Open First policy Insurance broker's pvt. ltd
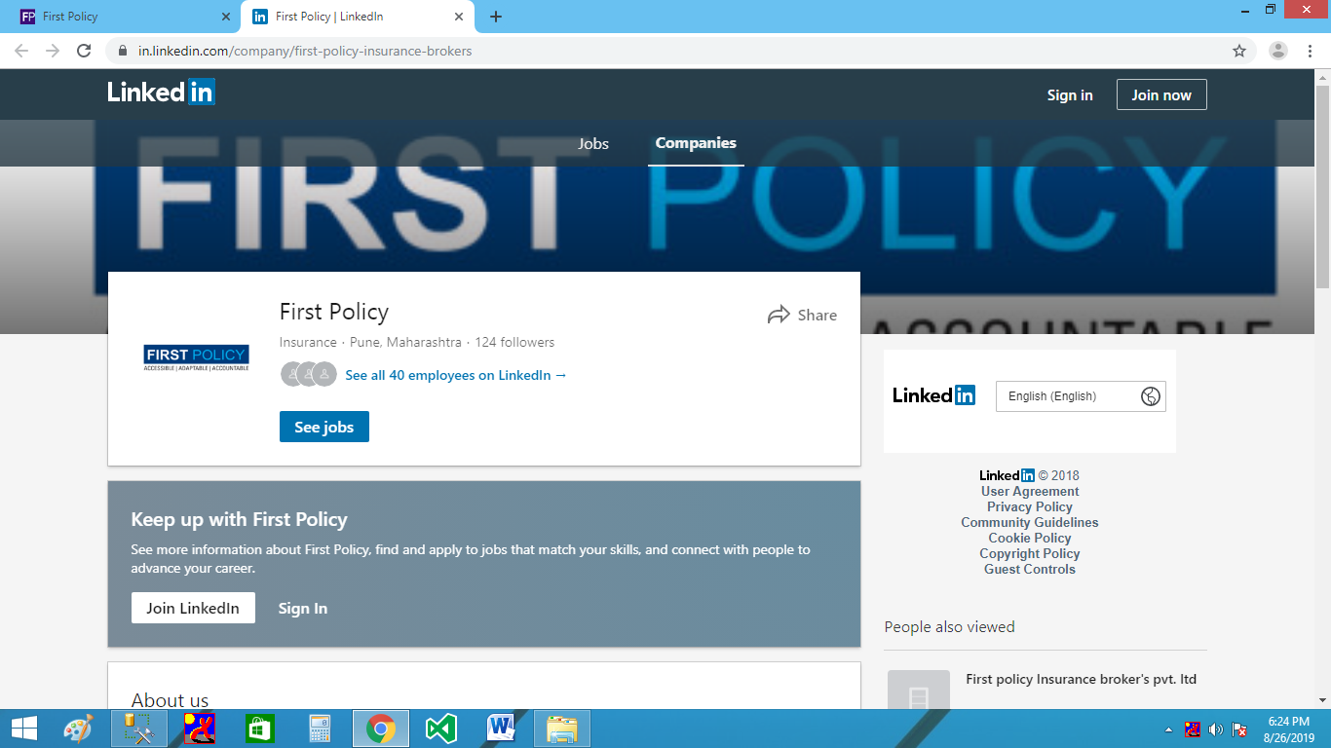The width and height of the screenshot is (1331, 748). [x=1081, y=679]
